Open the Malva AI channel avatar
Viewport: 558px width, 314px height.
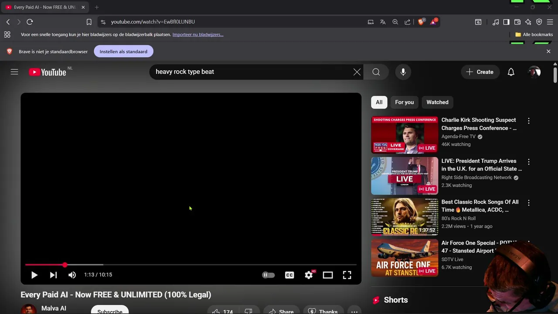point(28,309)
